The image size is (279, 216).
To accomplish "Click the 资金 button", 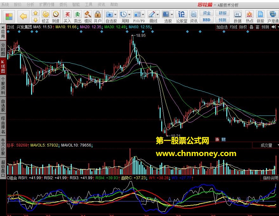I will coord(206,13).
